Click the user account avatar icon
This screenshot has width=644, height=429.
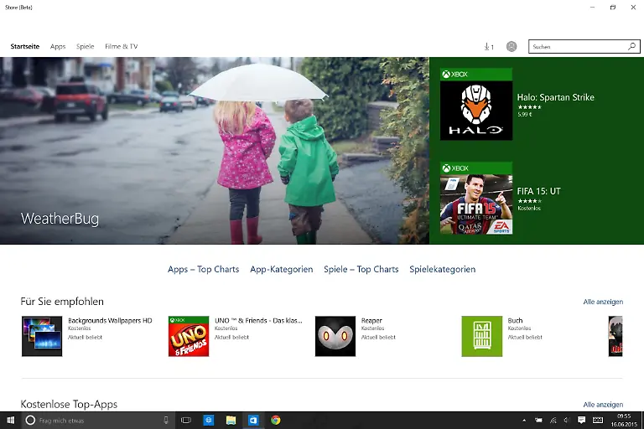pyautogui.click(x=512, y=47)
